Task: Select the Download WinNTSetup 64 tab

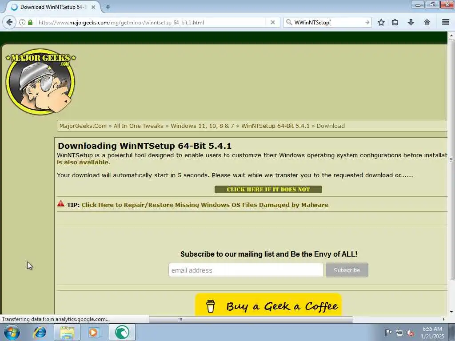Action: (52, 7)
